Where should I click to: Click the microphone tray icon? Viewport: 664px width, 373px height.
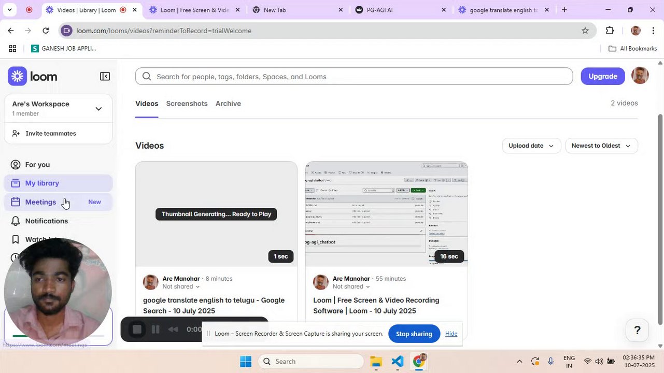[550, 362]
